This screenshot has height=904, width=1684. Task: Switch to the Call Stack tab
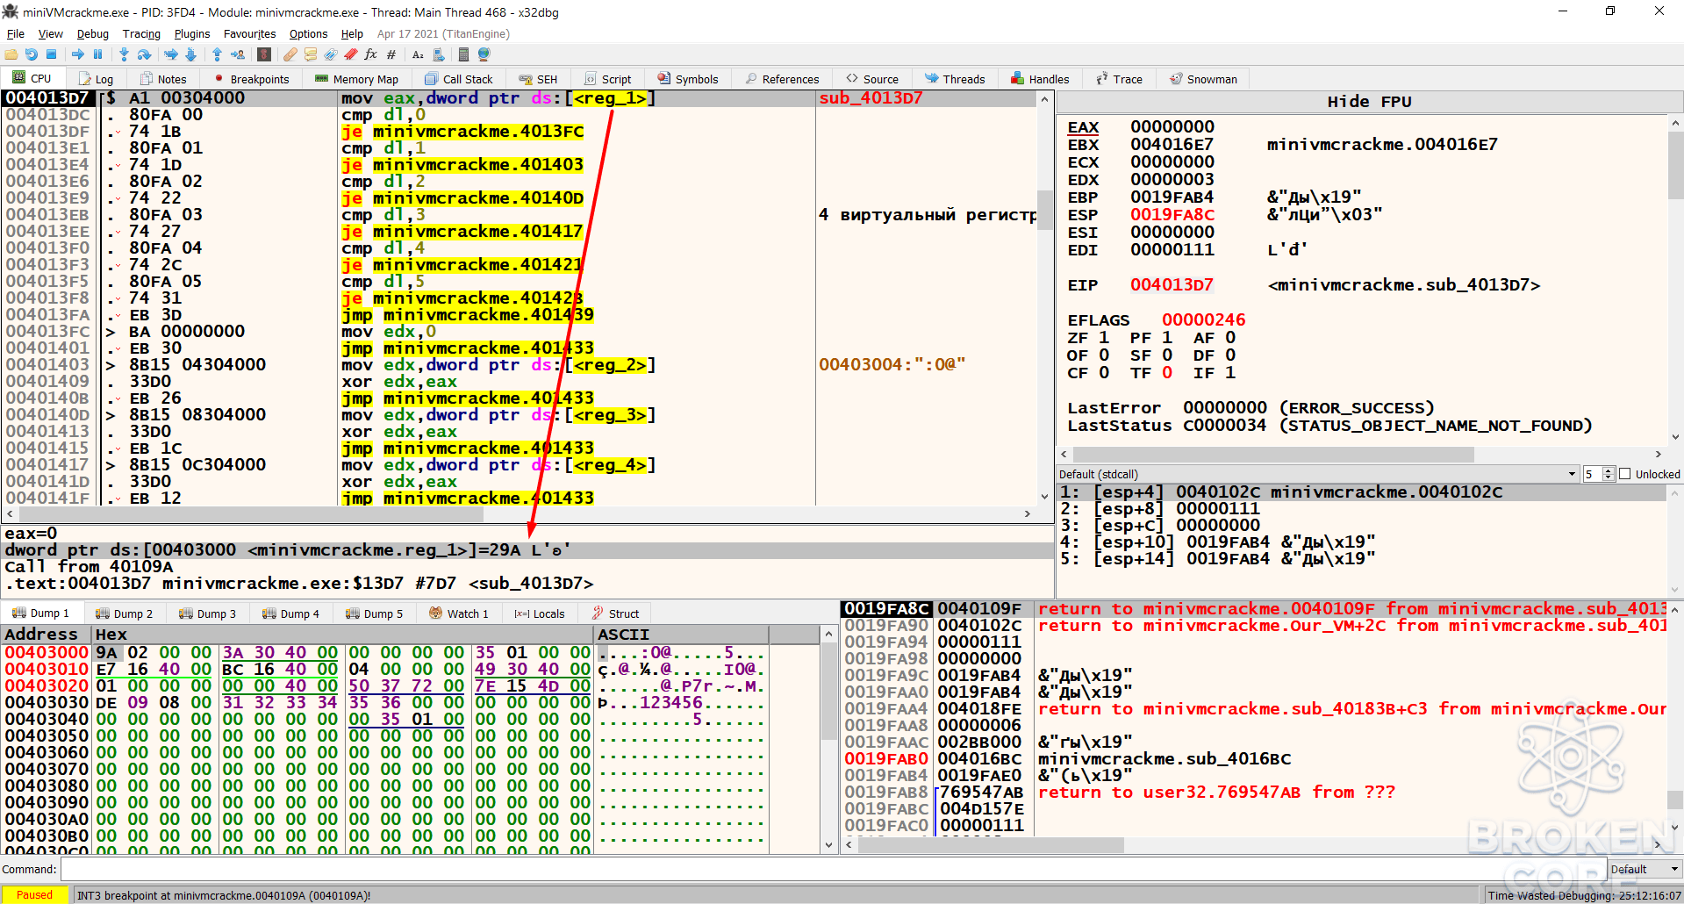click(x=458, y=79)
